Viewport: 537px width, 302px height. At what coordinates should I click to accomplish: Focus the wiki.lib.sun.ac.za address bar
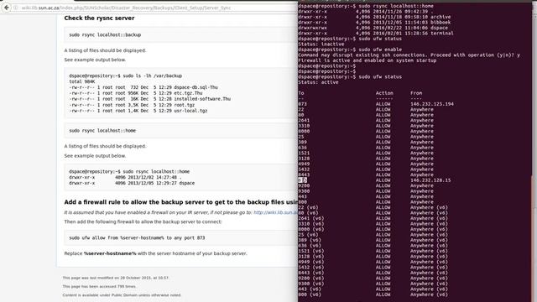pyautogui.click(x=154, y=8)
